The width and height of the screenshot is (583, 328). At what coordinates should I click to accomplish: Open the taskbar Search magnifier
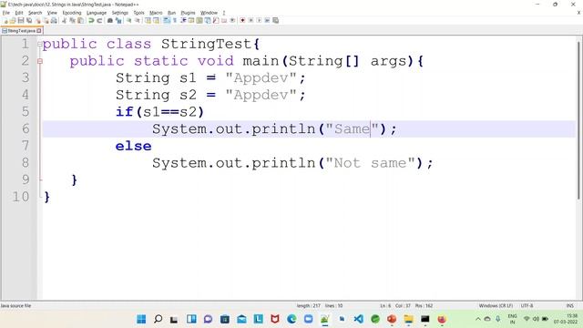click(158, 319)
